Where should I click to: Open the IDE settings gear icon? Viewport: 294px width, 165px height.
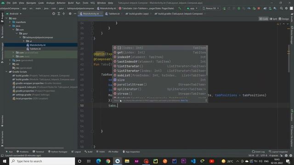[286, 8]
